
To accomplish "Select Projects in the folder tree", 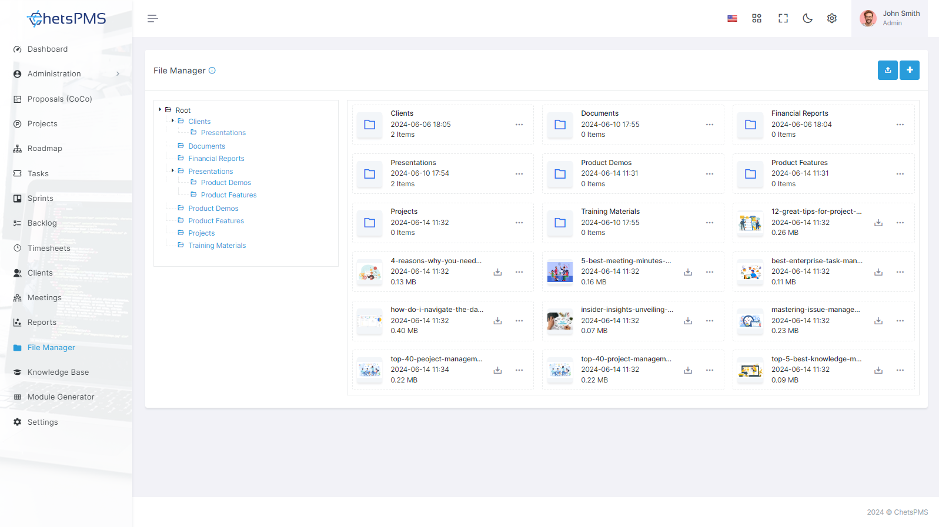I will click(x=202, y=233).
